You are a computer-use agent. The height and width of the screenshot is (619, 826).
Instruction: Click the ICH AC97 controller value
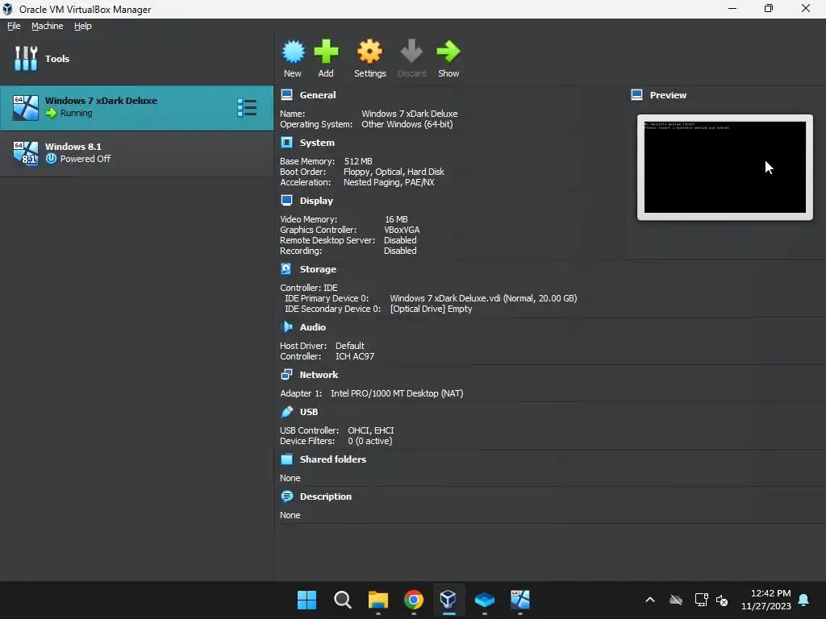(x=355, y=356)
